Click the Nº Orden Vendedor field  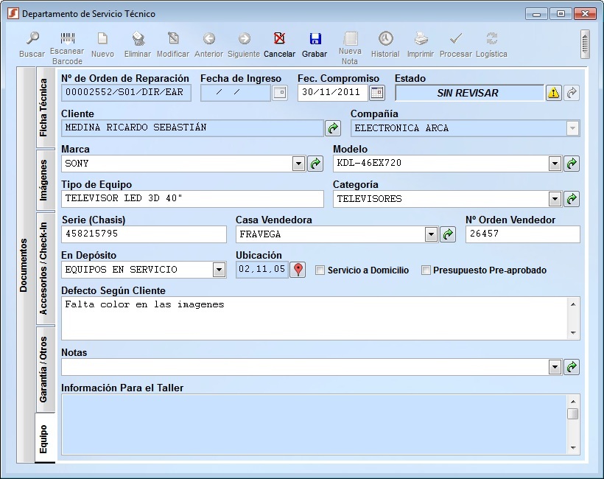[x=523, y=234]
